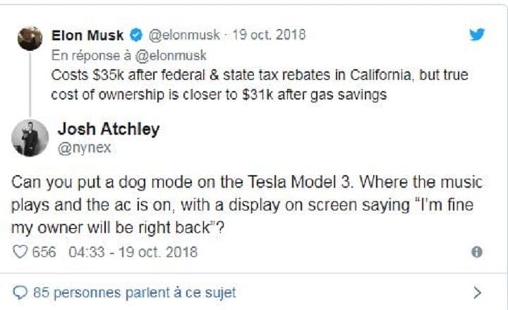Click '85 personnes parlent à ce sujet'
Viewport: 508px width, 310px height.
click(134, 292)
